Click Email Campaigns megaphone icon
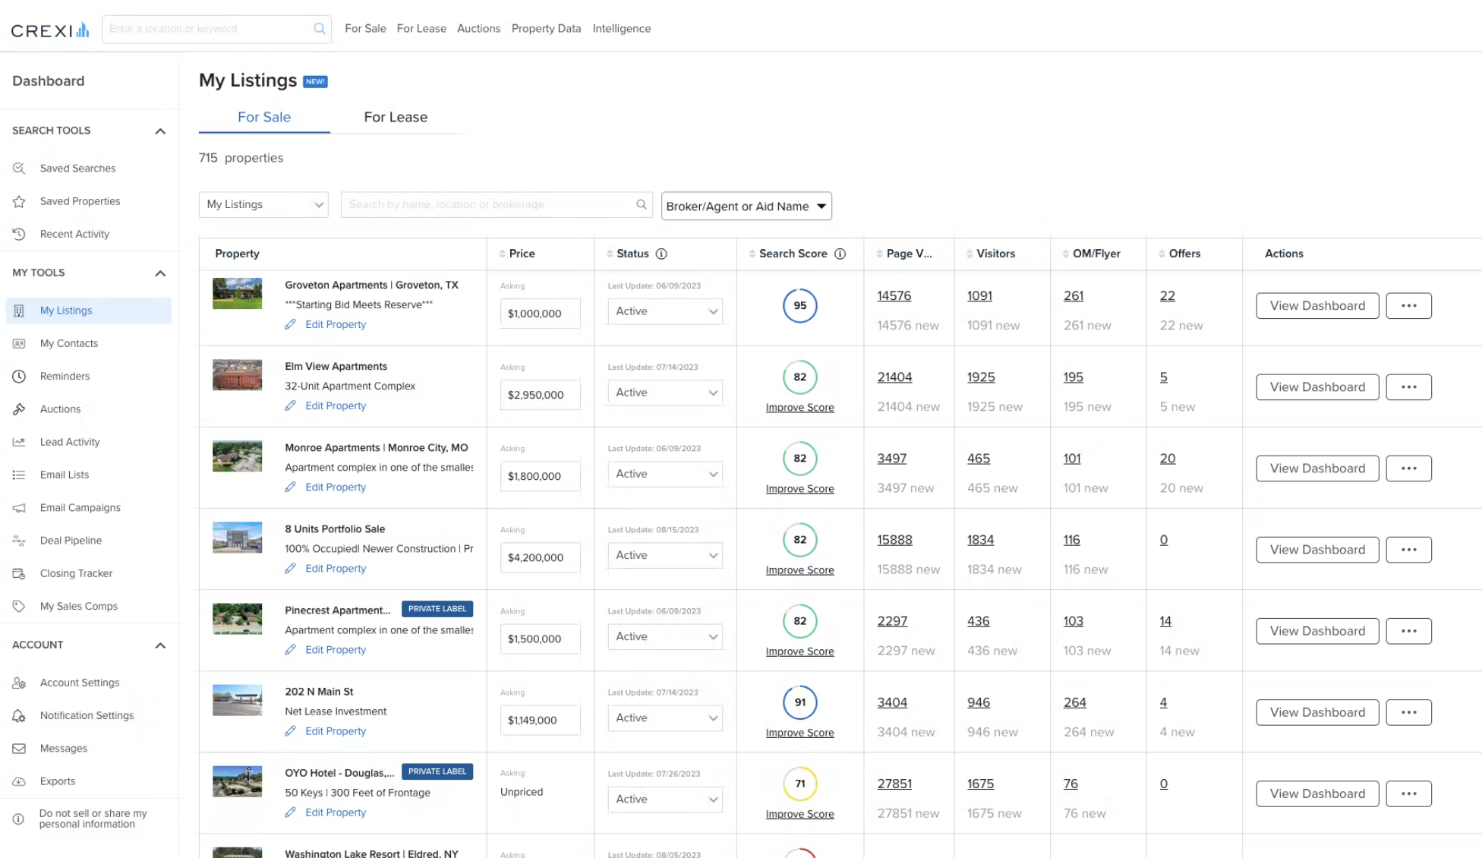This screenshot has height=858, width=1482. point(19,508)
